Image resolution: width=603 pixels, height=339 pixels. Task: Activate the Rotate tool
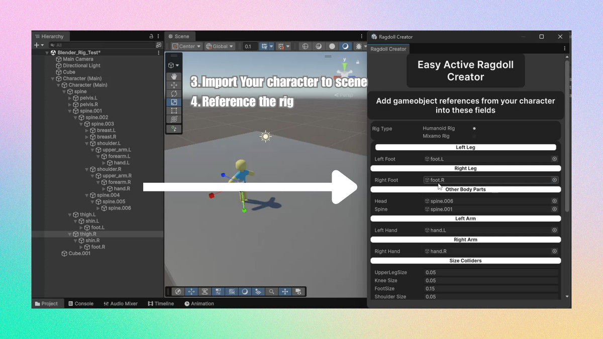pyautogui.click(x=174, y=93)
